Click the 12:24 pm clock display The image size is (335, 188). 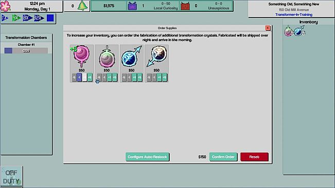coord(37,4)
